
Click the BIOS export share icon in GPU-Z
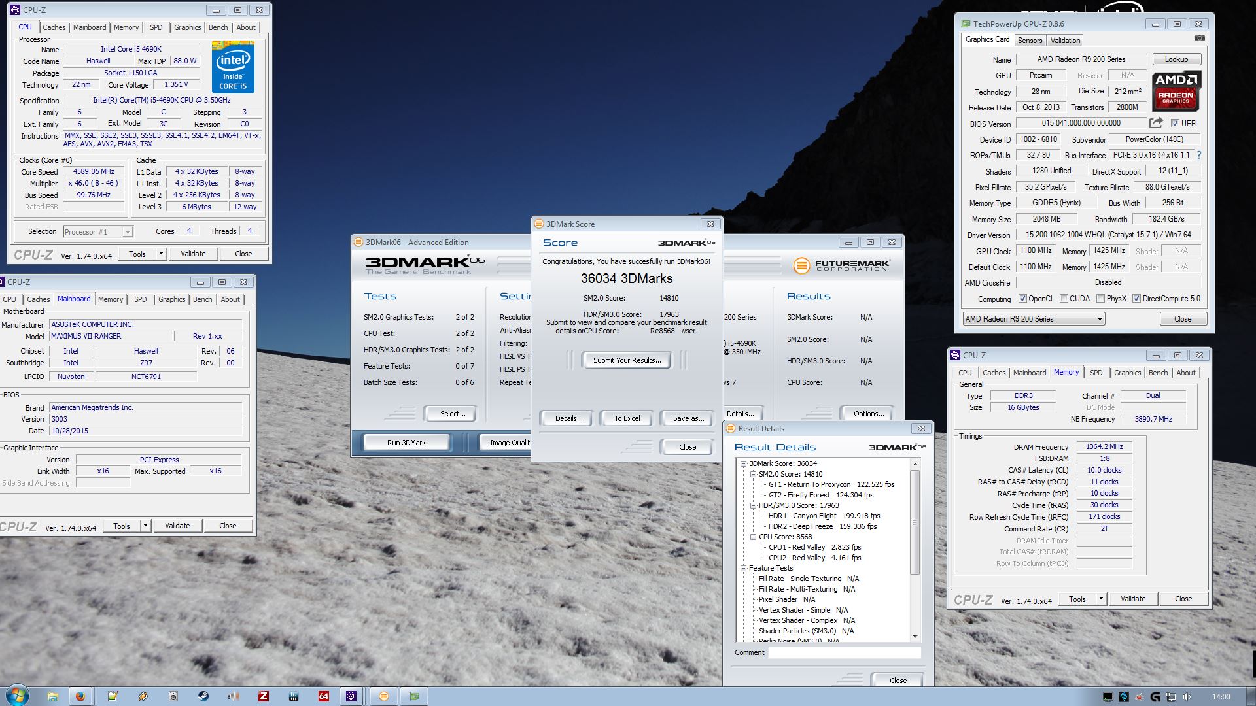1156,123
